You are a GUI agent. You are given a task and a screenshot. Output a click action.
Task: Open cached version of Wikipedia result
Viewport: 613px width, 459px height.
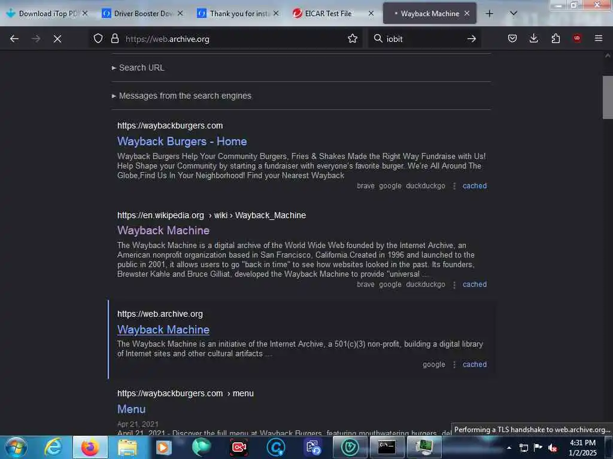tap(475, 284)
